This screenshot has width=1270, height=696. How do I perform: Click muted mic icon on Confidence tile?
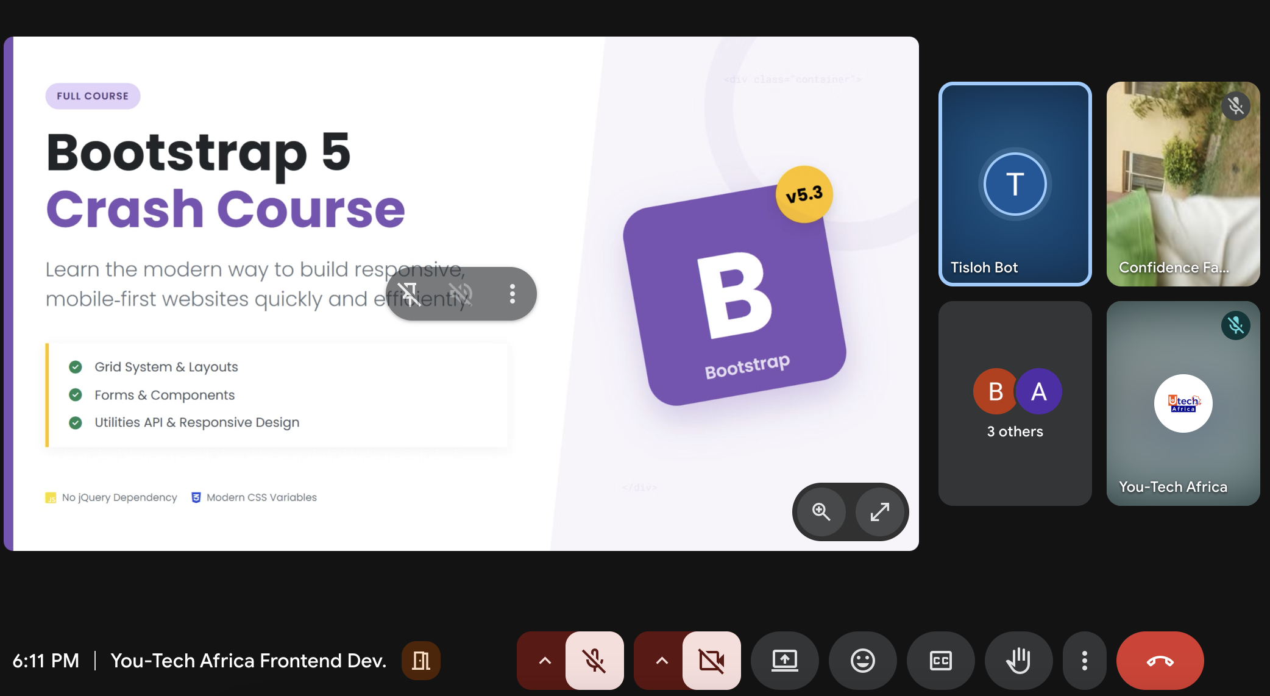1235,106
